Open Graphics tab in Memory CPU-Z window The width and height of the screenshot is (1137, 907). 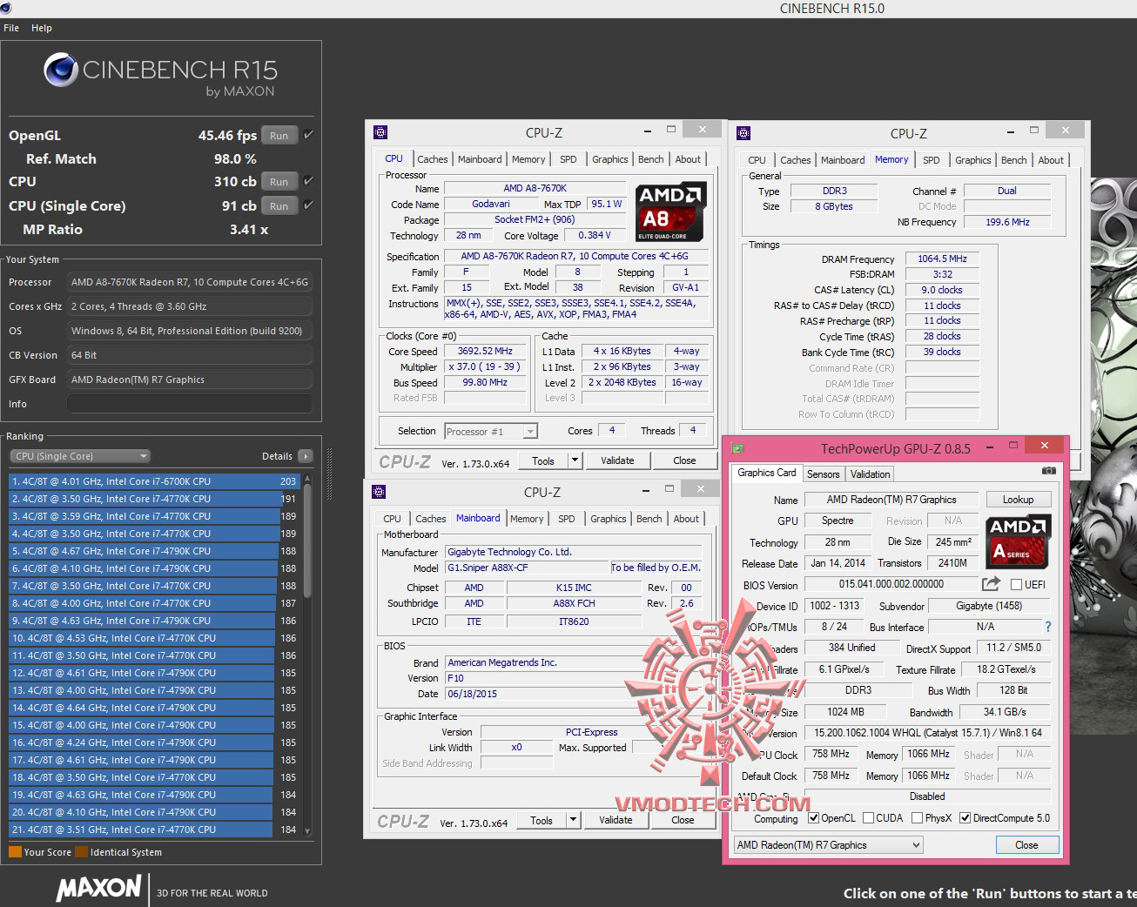972,160
